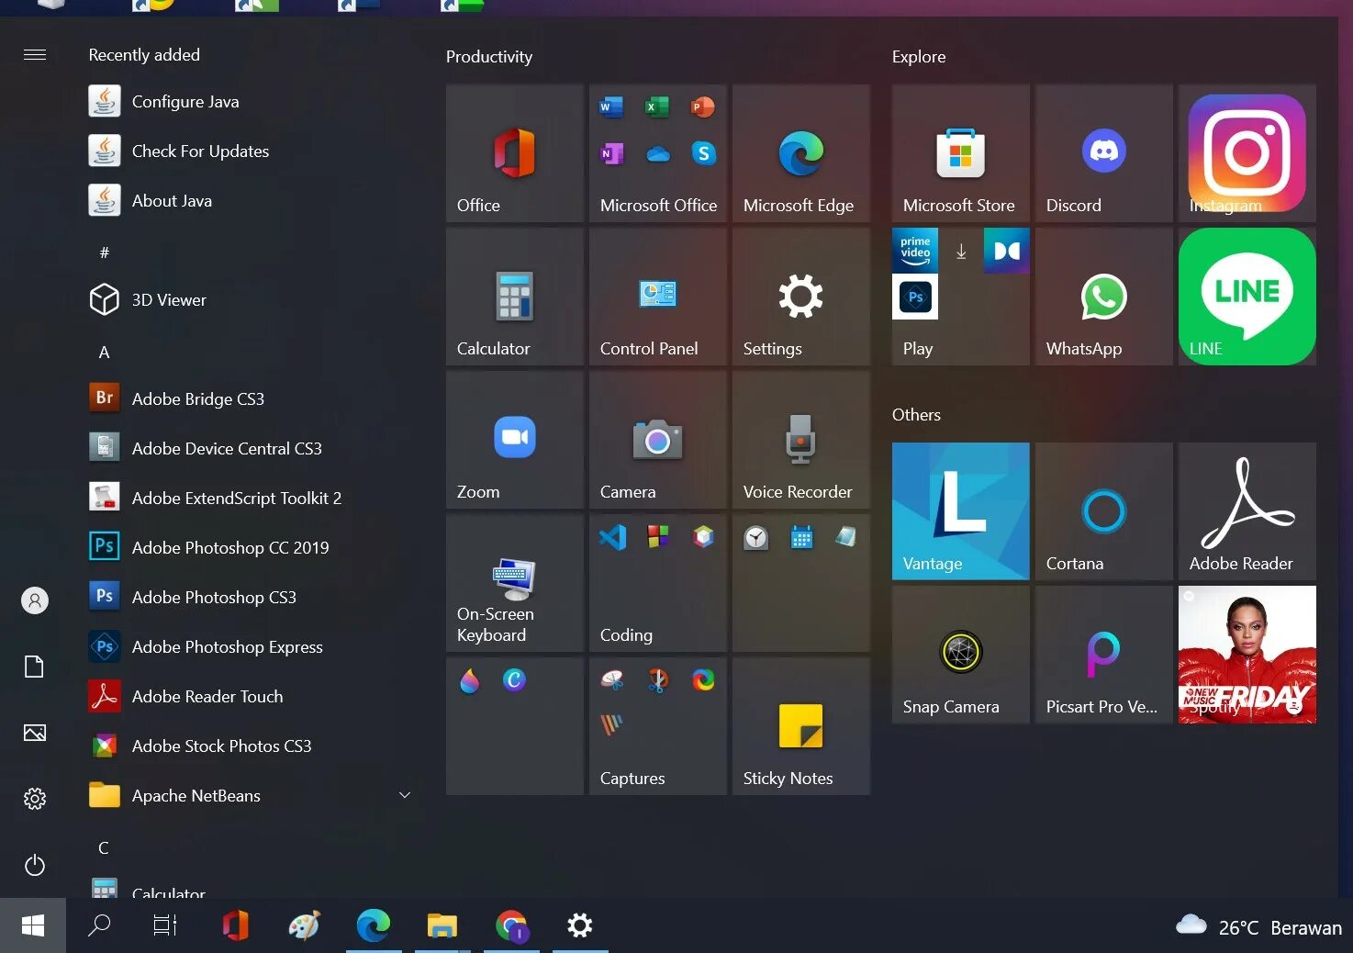Open Adobe Bridge CS3
Screen dimensions: 1353x953
coord(250,398)
